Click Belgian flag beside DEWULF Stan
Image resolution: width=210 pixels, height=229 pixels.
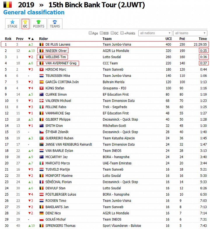41,188
